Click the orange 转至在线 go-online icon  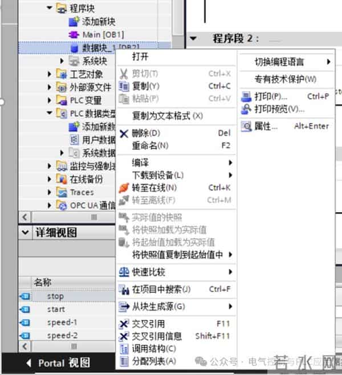[124, 187]
